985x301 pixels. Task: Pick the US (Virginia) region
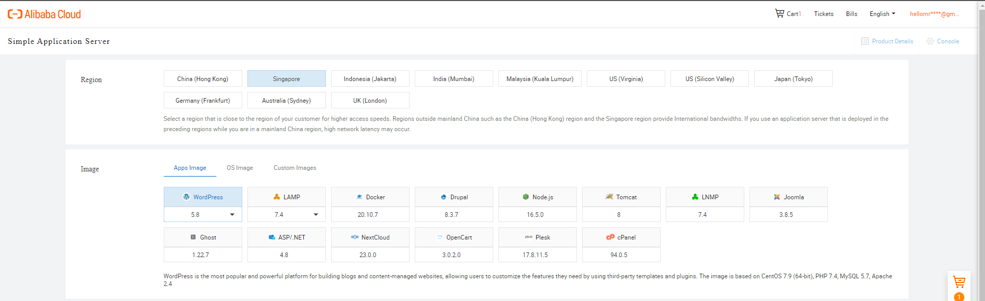(x=626, y=78)
